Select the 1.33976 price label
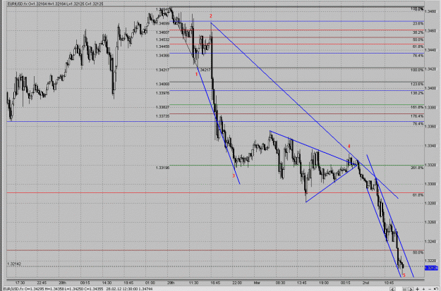The image size is (441, 291). (162, 93)
